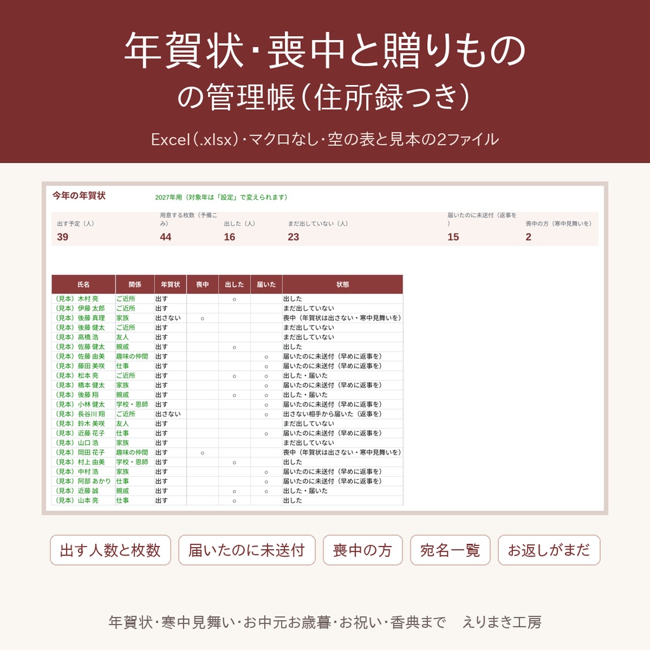The height and width of the screenshot is (650, 650).
Task: Click the お返しがまだ pill button
Action: coord(549,550)
